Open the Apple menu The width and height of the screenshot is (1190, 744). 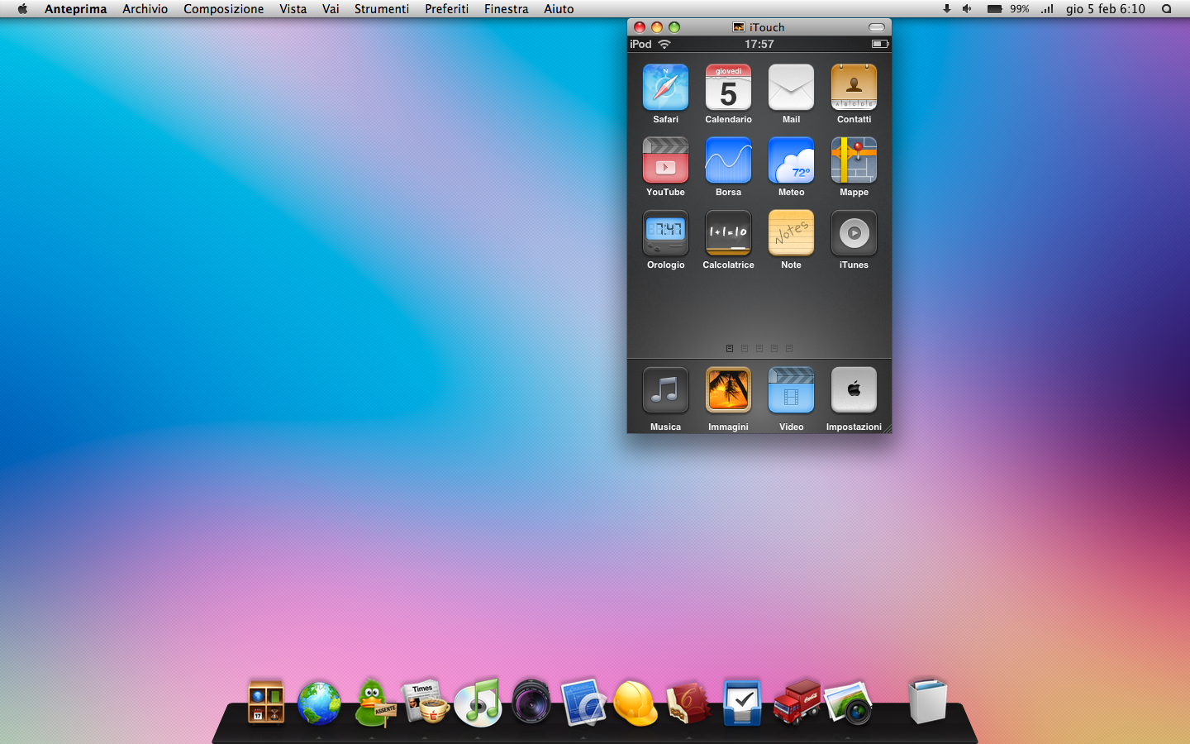[x=22, y=9]
